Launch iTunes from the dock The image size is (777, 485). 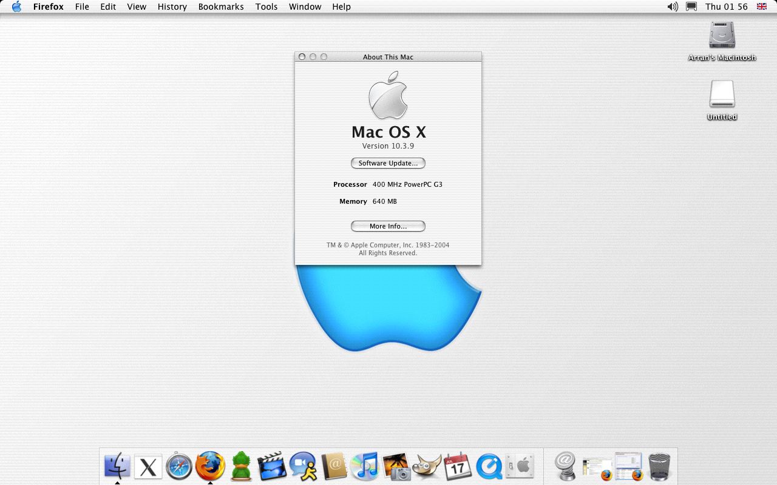[x=365, y=466]
